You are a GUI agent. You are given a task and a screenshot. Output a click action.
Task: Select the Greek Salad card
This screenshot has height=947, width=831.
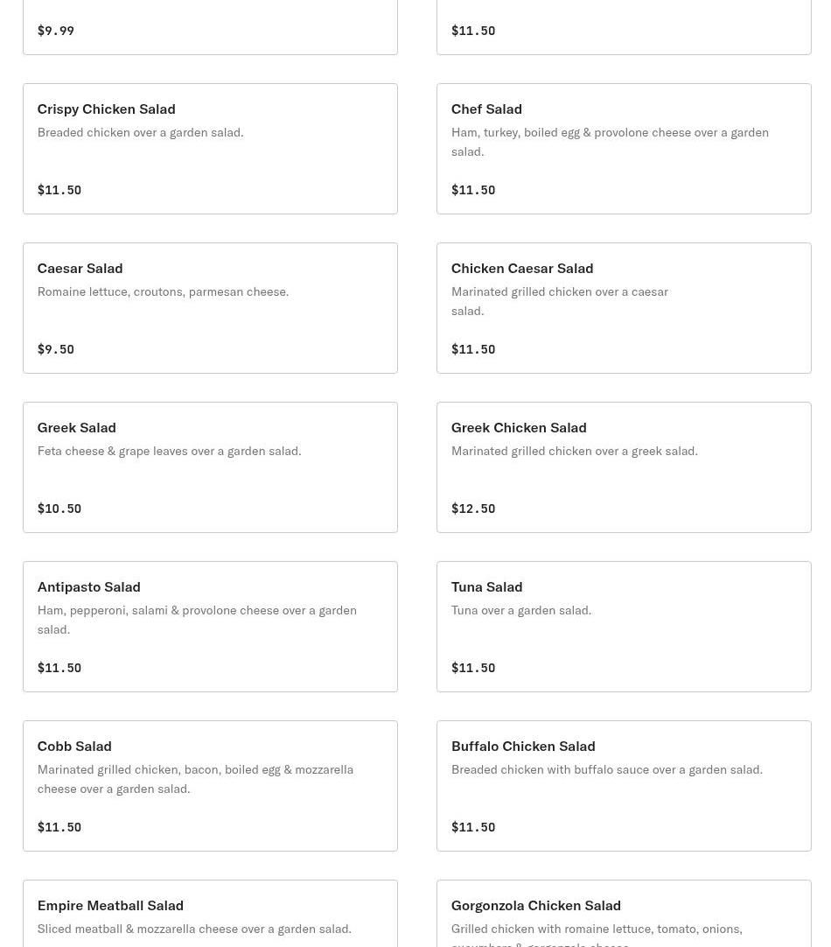tap(210, 467)
